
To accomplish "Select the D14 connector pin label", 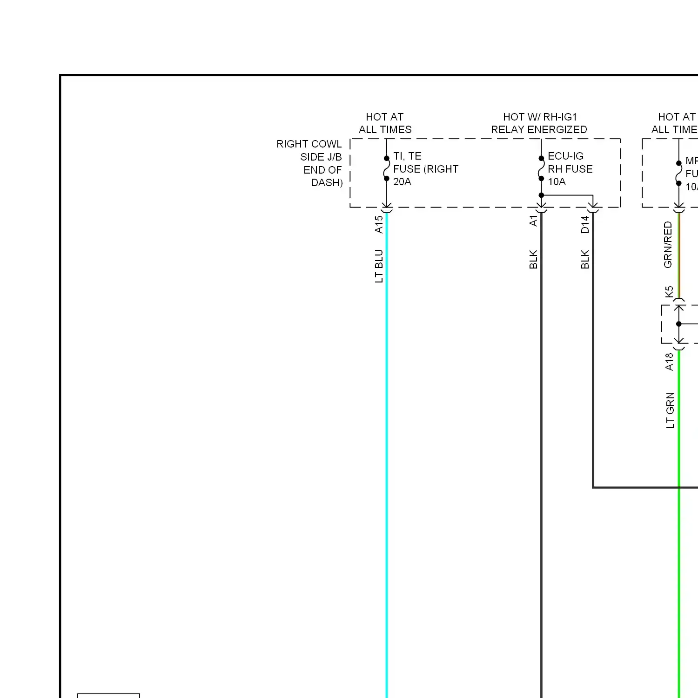I will pyautogui.click(x=585, y=224).
